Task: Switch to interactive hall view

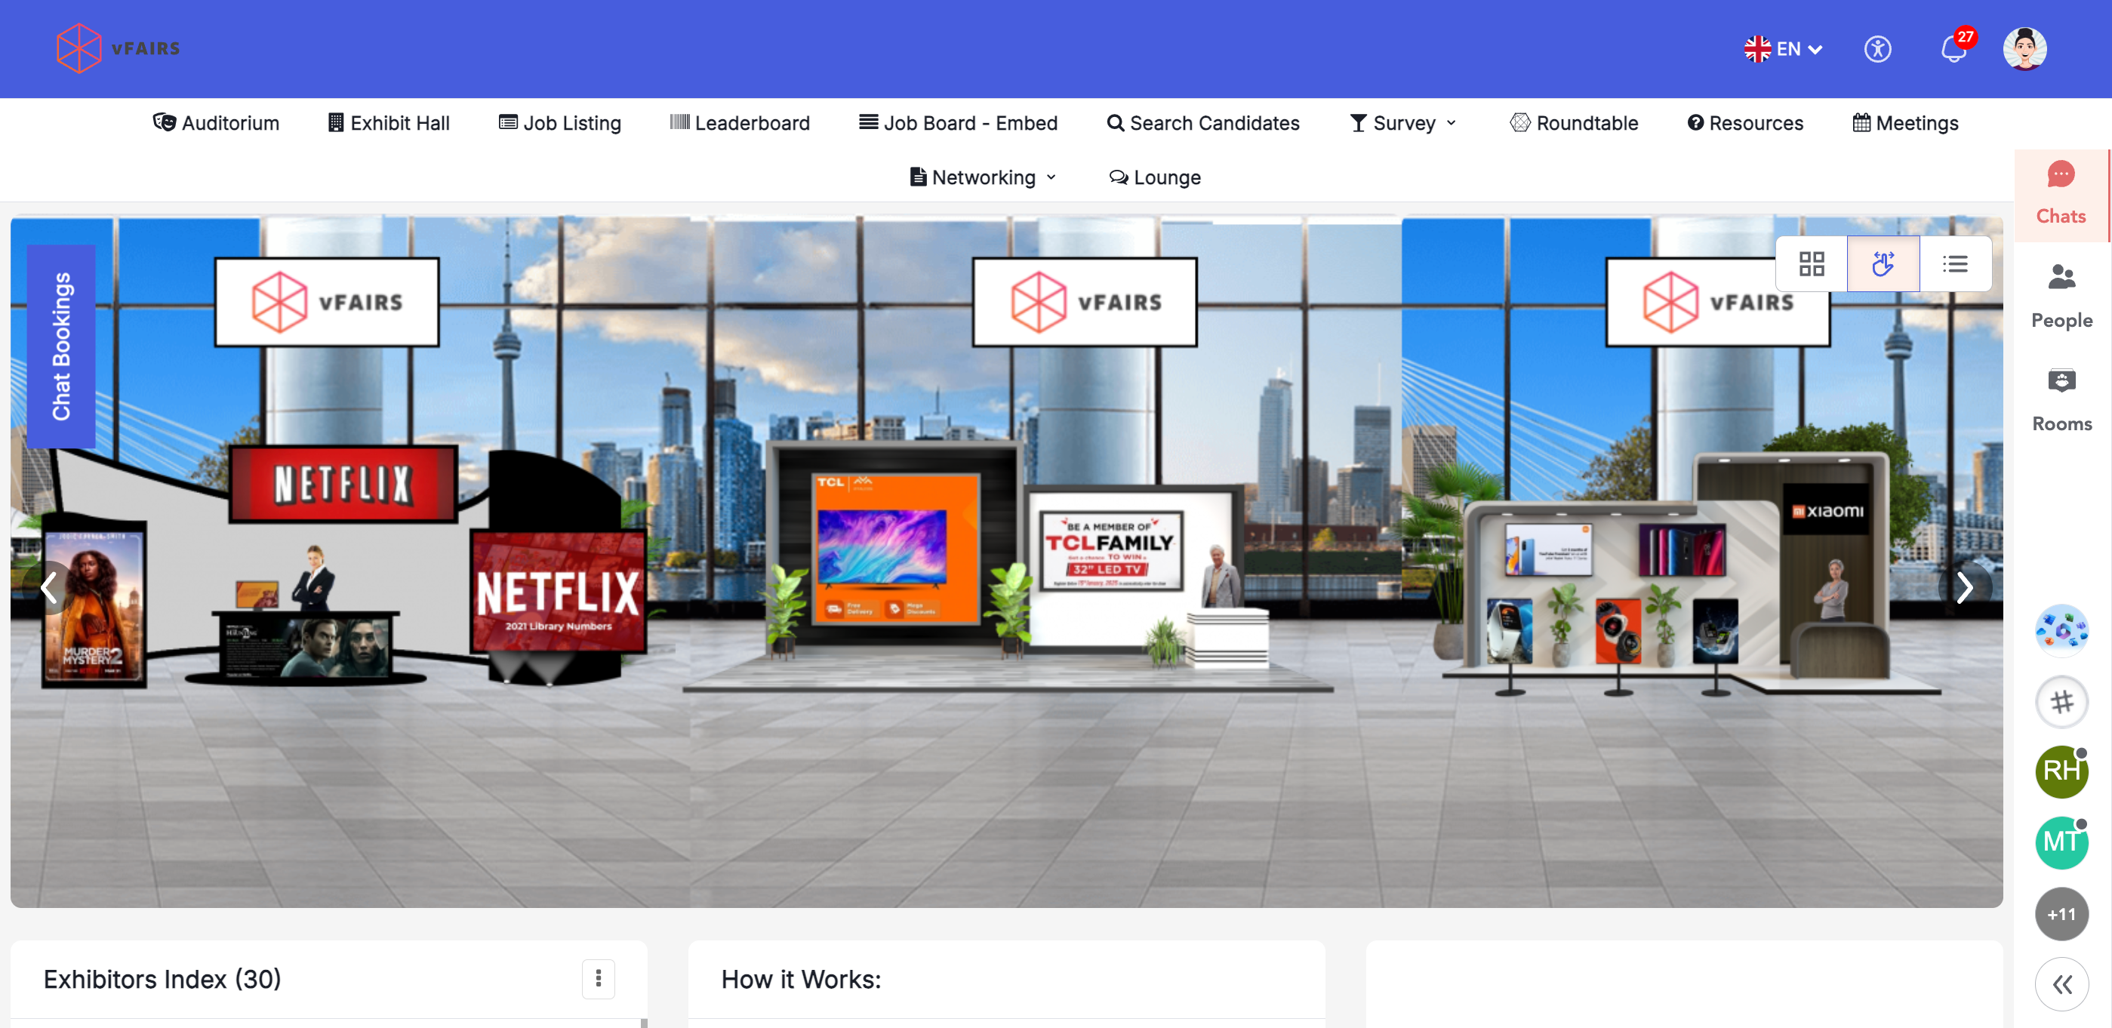Action: (x=1883, y=264)
